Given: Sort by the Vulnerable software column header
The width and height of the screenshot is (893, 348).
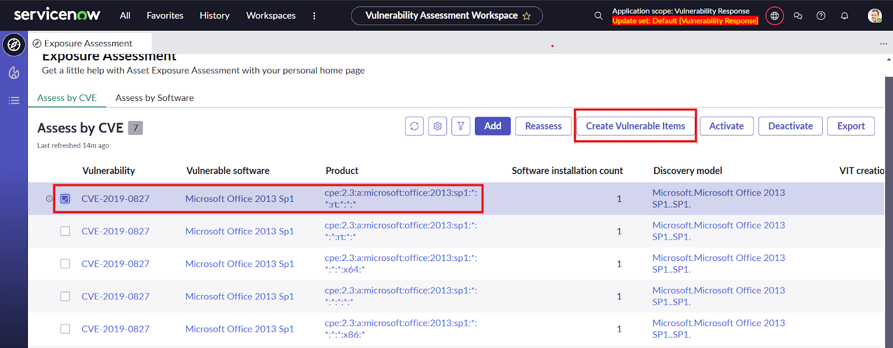Looking at the screenshot, I should point(228,171).
